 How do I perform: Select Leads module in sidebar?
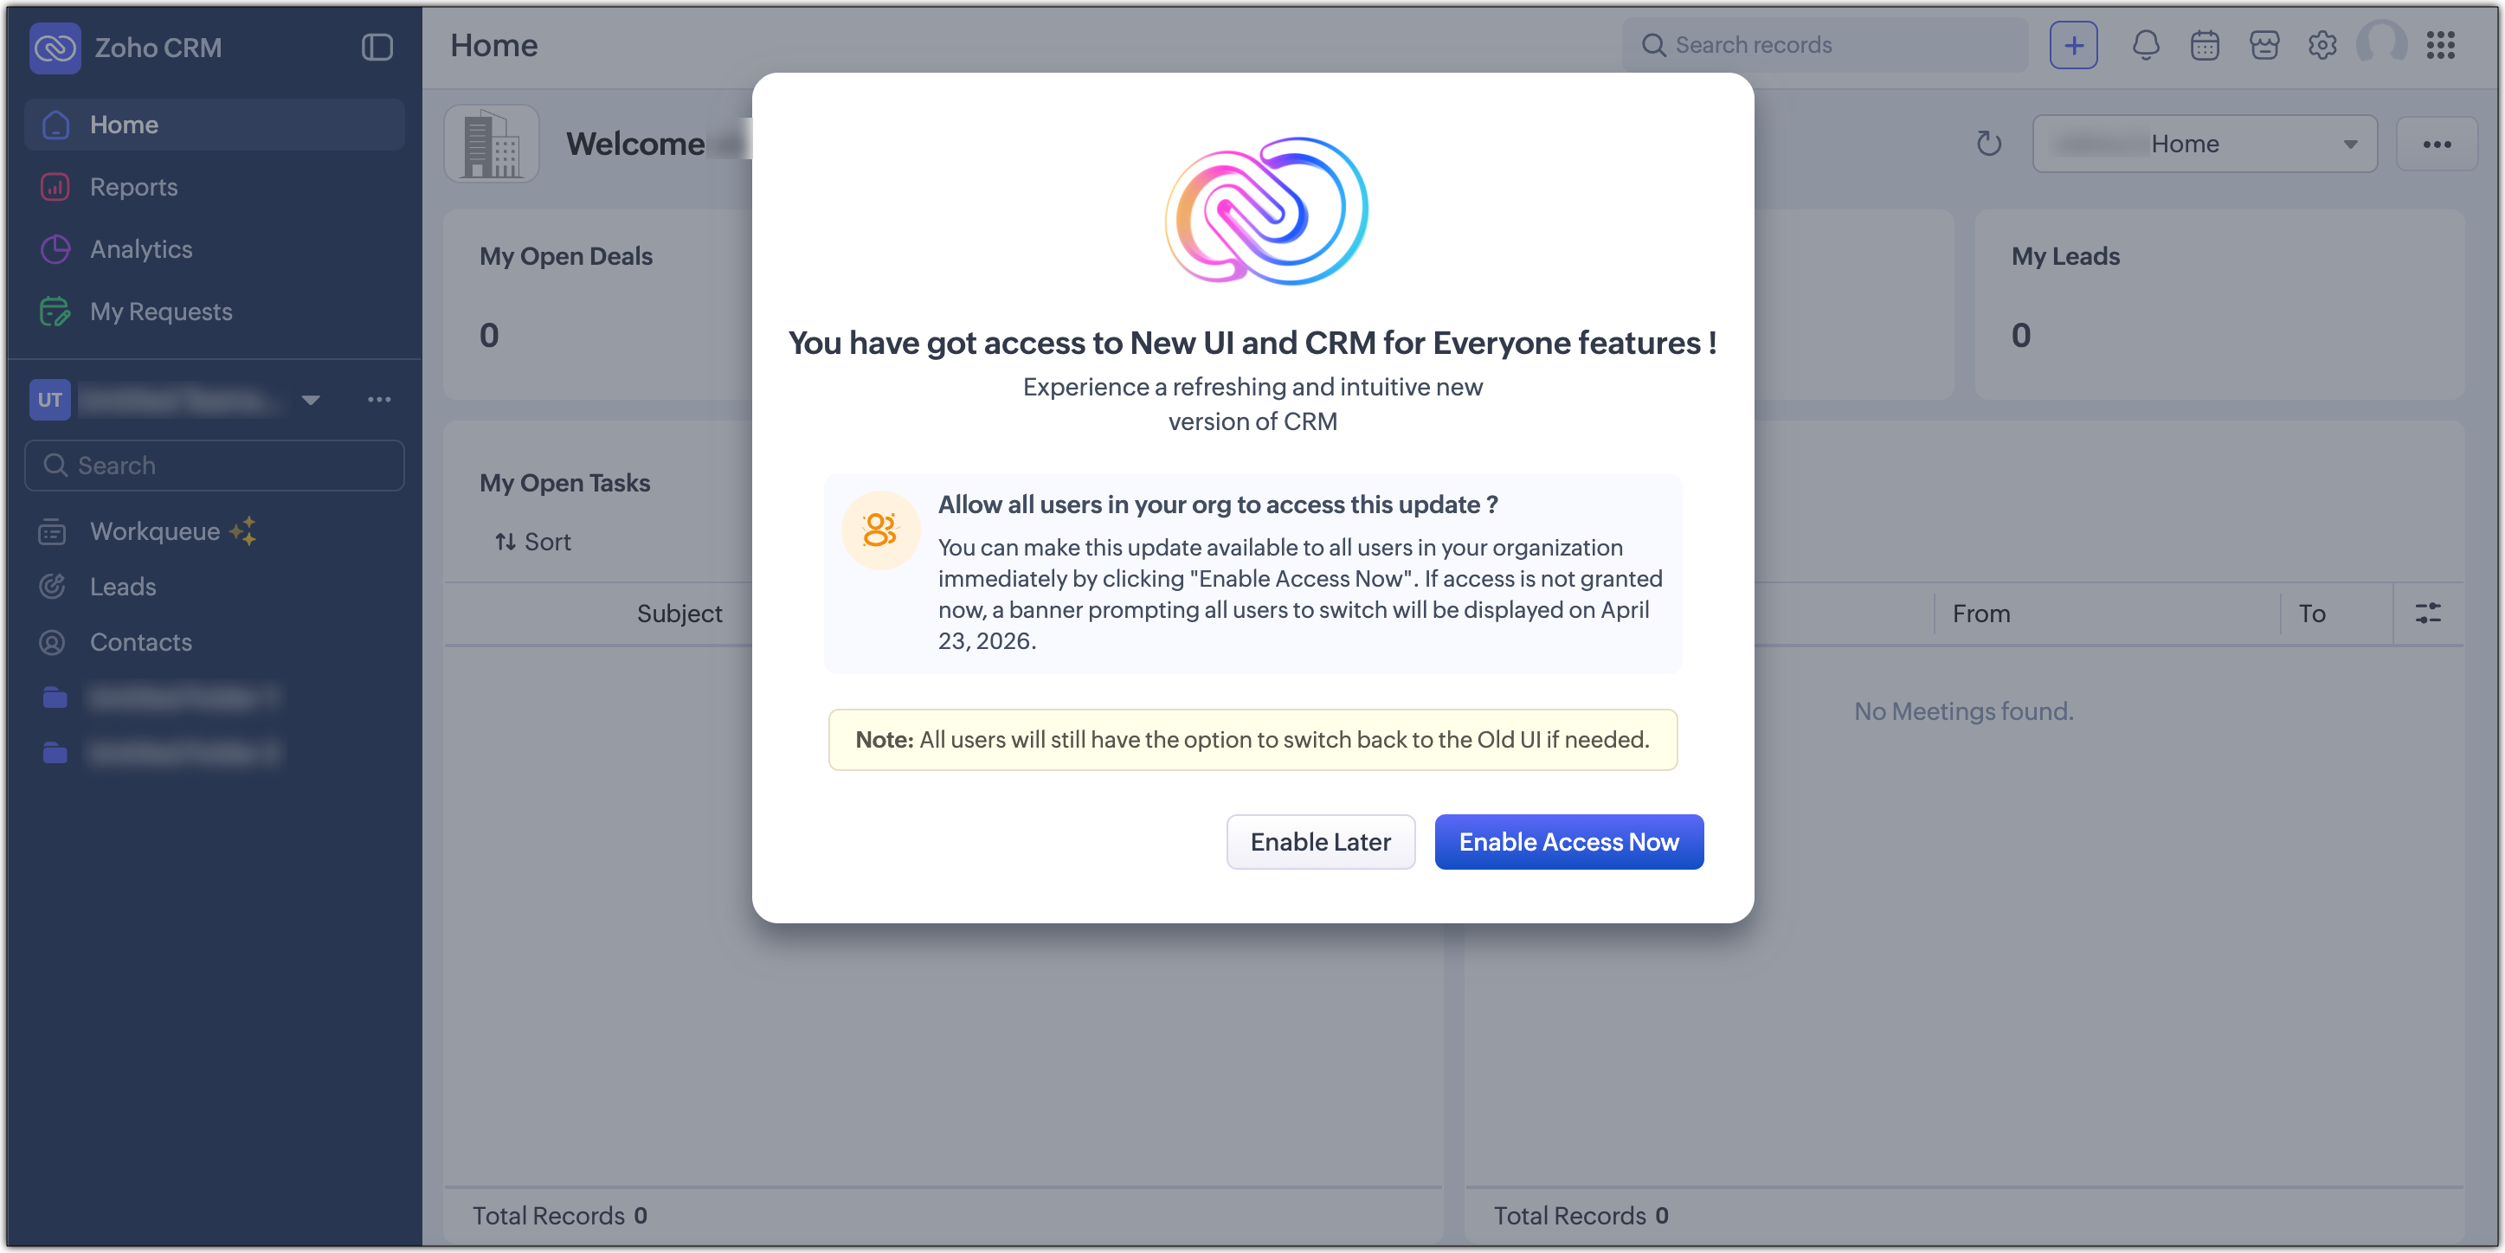[x=123, y=586]
